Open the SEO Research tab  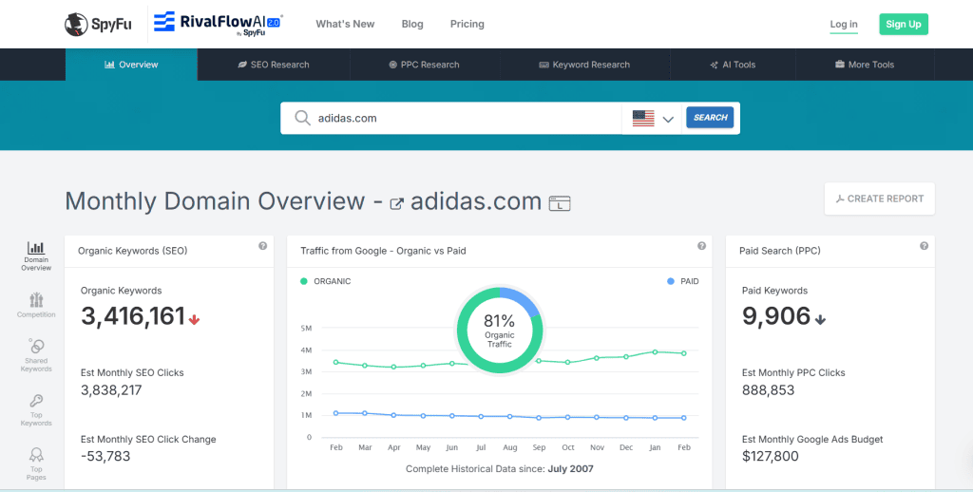(x=274, y=65)
